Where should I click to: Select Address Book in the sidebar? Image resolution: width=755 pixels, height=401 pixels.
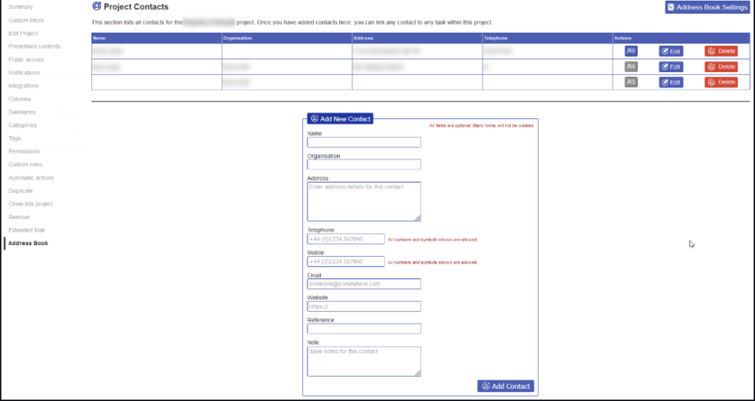[x=29, y=243]
